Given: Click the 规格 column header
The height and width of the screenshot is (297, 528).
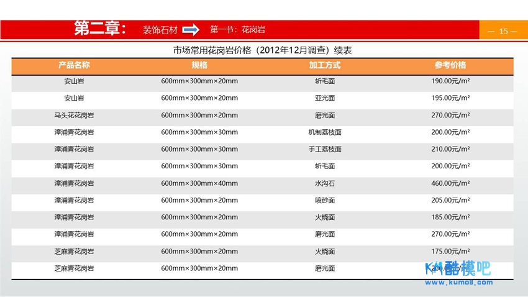Looking at the screenshot, I should [x=199, y=65].
